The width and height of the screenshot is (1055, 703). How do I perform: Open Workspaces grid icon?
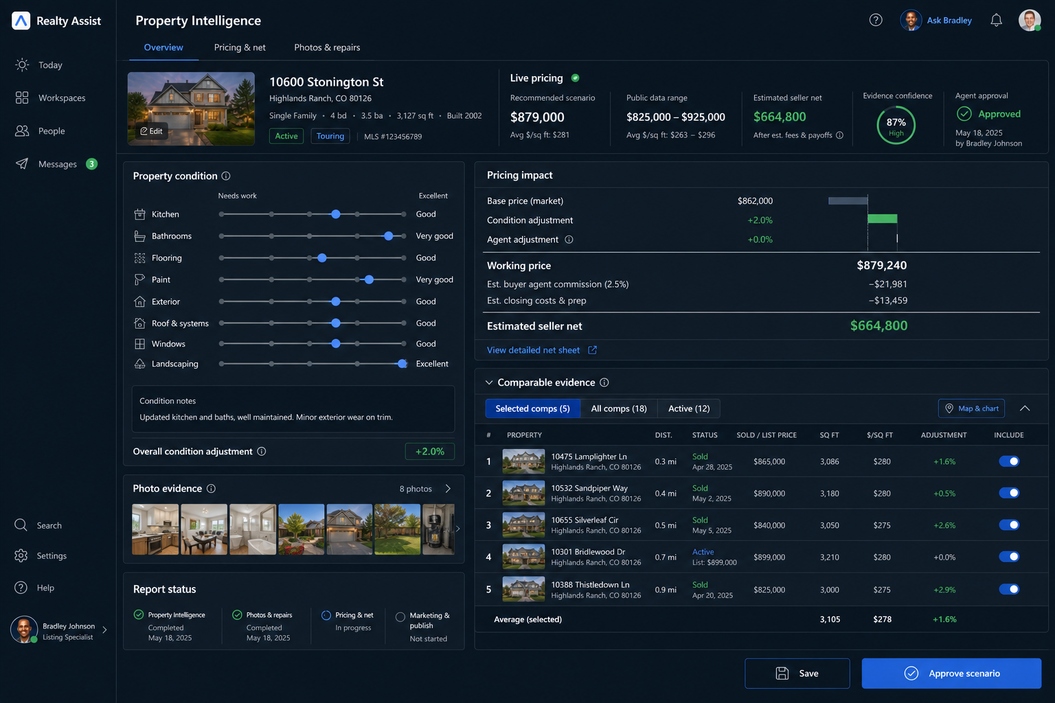point(22,97)
